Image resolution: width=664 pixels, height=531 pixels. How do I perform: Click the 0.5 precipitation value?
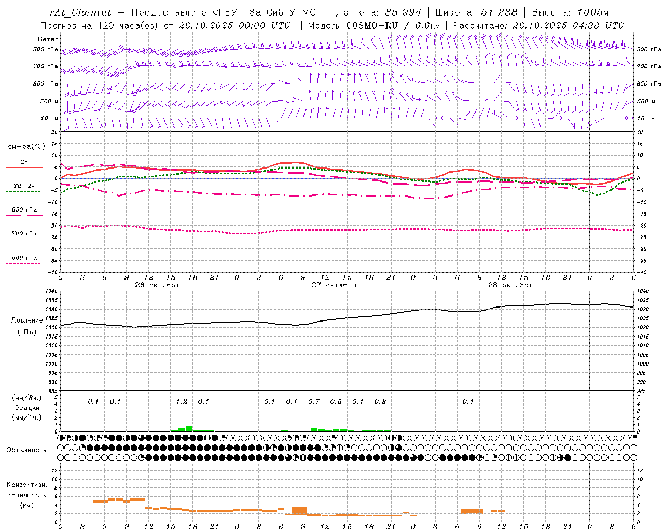pos(336,402)
